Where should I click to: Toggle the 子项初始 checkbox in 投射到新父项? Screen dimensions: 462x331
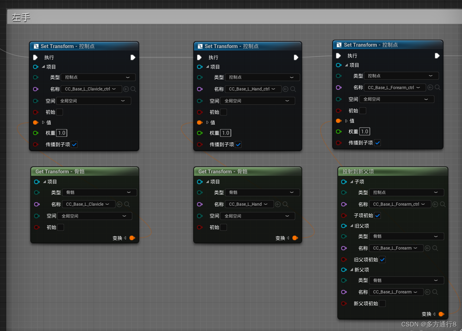tap(377, 215)
